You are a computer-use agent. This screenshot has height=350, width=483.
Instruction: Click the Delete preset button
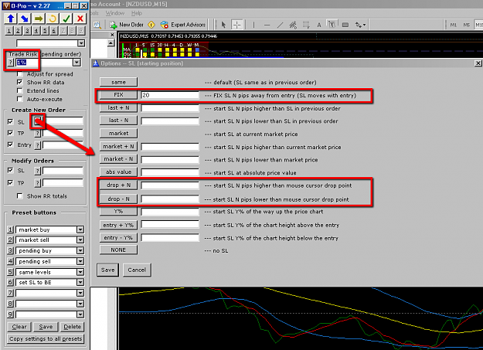tap(73, 327)
